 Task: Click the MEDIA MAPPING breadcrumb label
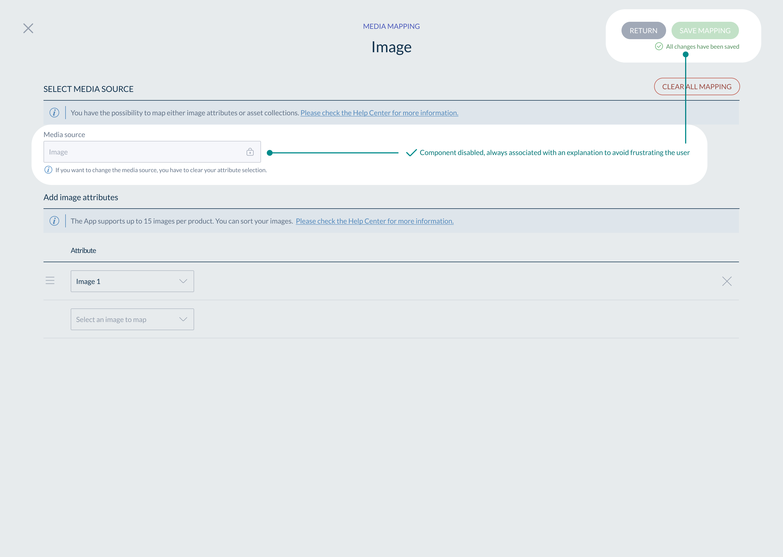point(391,26)
